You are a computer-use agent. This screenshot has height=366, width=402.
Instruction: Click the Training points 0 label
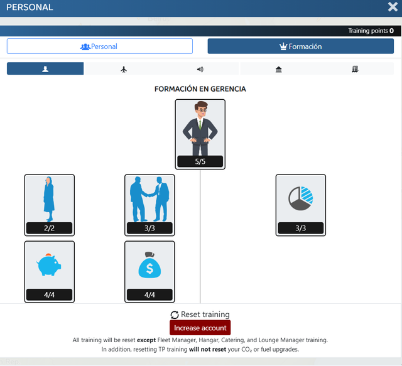(371, 31)
